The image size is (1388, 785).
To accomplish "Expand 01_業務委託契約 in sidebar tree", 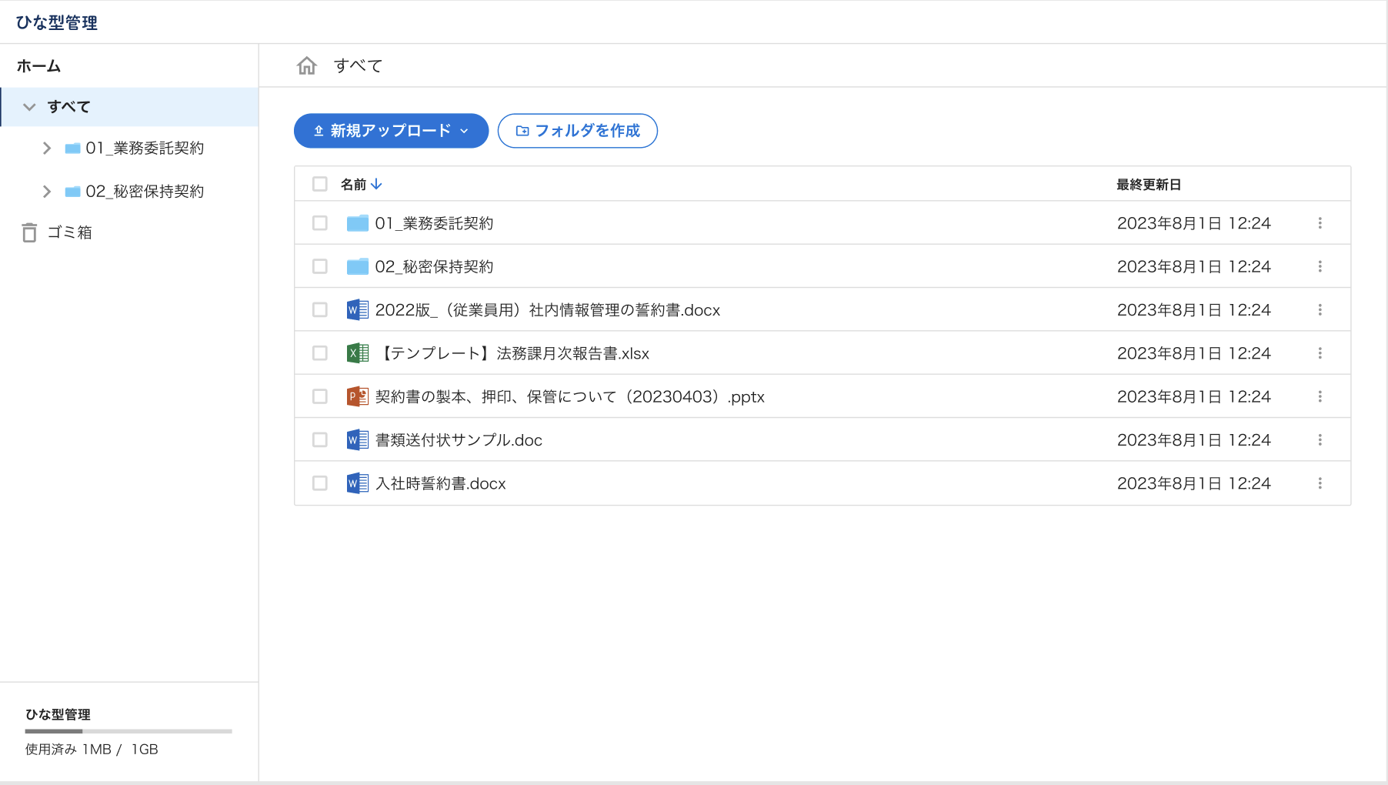I will (47, 149).
